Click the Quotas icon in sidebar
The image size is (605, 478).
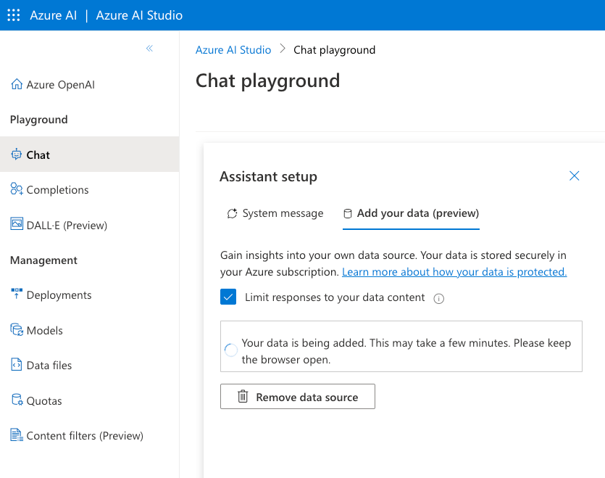(17, 400)
